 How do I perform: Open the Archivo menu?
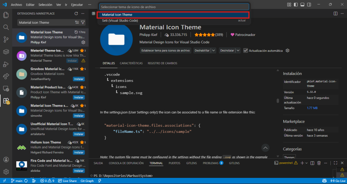coord(16,5)
